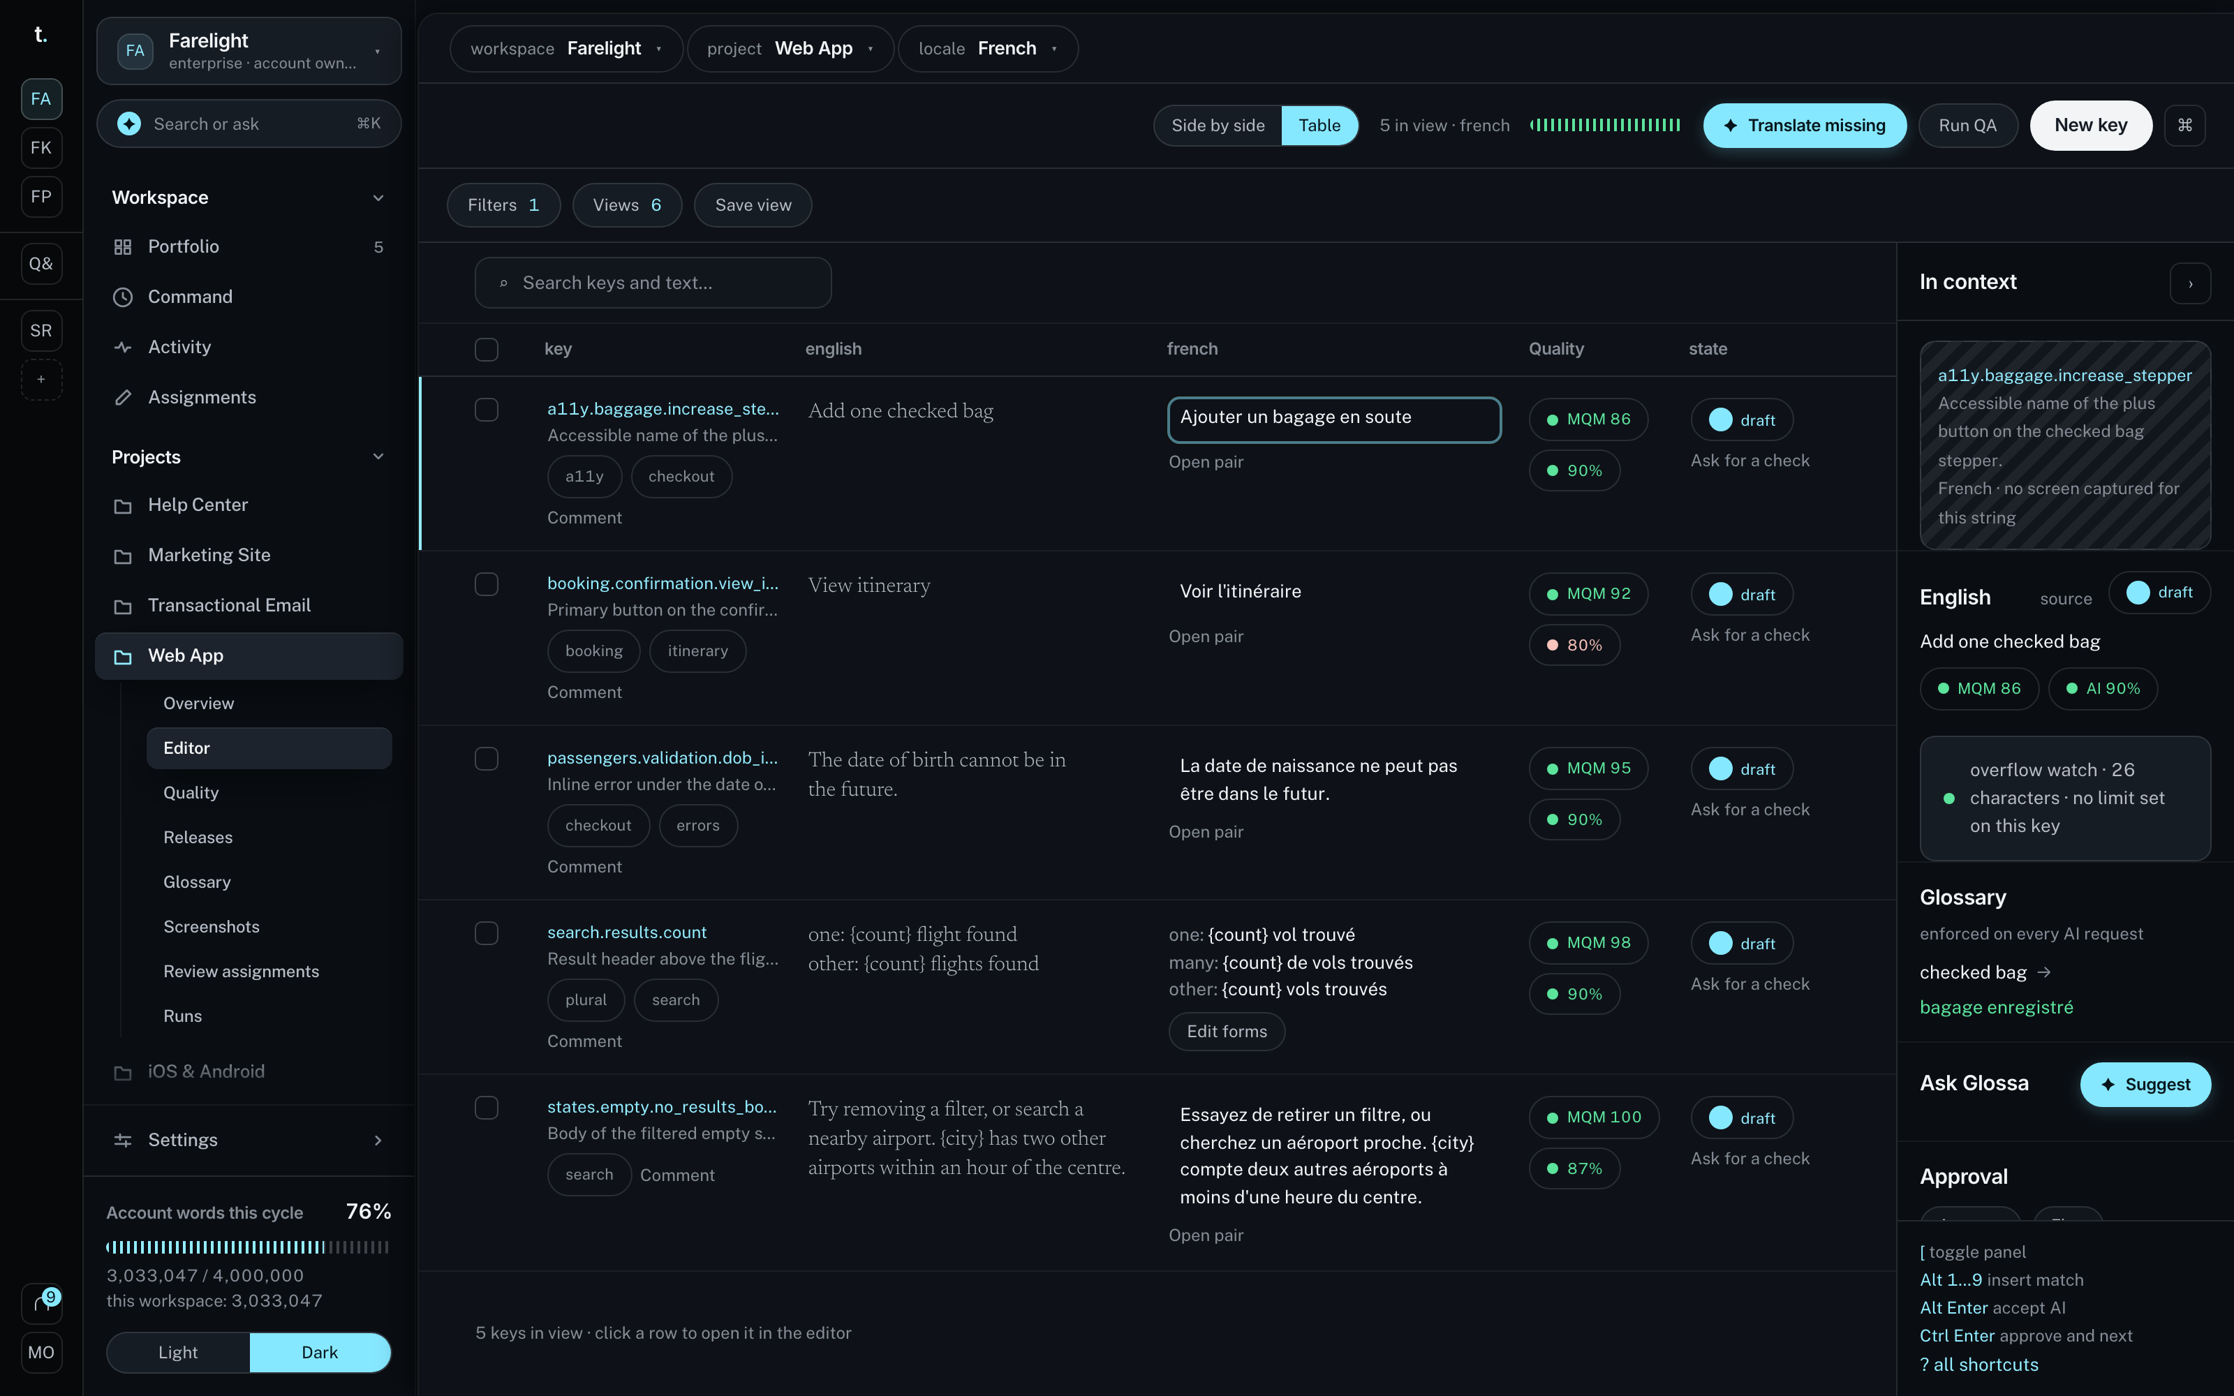Screen dimensions: 2234x1396
Task: Switch to Side by side view
Action: pyautogui.click(x=1218, y=126)
